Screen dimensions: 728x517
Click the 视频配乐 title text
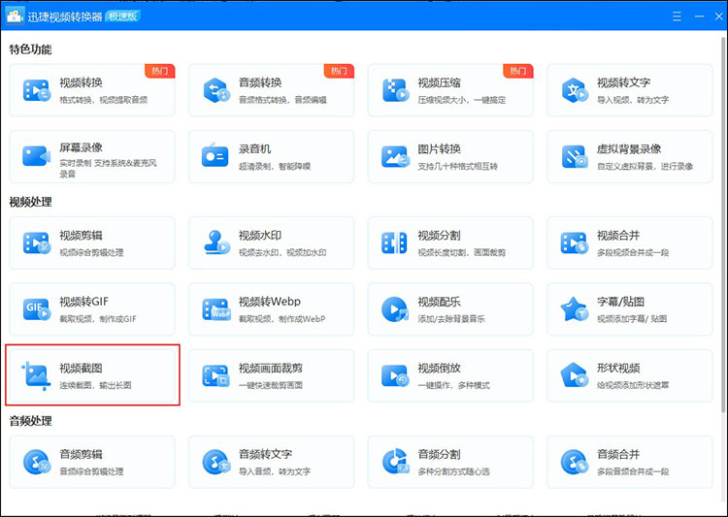coord(439,302)
